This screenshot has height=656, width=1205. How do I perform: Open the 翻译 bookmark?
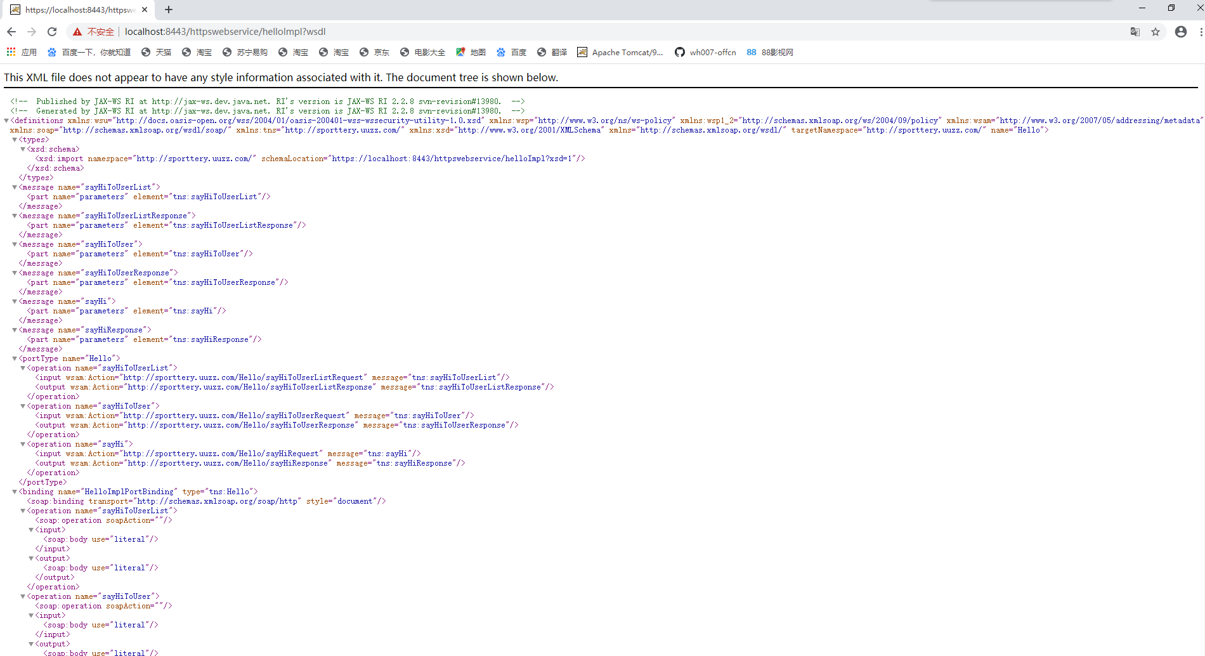point(556,52)
